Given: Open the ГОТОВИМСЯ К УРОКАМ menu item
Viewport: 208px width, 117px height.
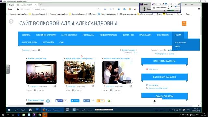Looking at the screenshot, I should 46,35.
